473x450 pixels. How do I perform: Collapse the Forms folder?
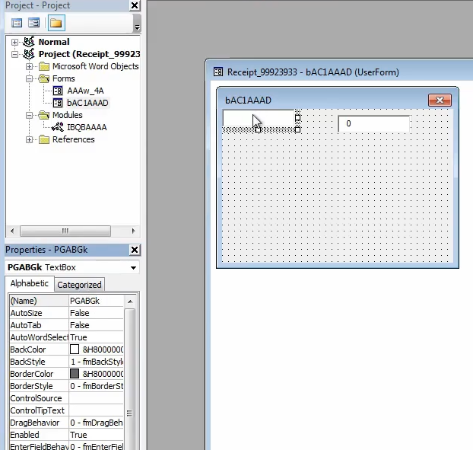click(x=29, y=79)
